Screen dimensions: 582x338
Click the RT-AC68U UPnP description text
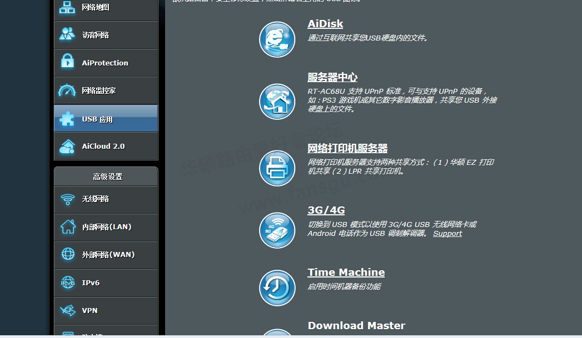[402, 100]
